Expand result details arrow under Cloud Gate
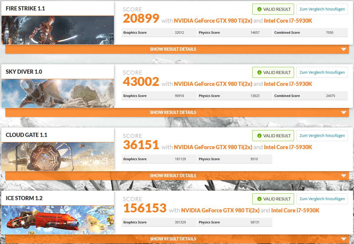The image size is (354, 244). pos(343,176)
